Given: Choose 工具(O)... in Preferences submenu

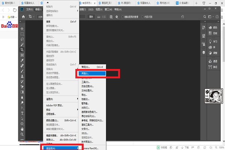Looking at the screenshot, I should pyautogui.click(x=92, y=82).
